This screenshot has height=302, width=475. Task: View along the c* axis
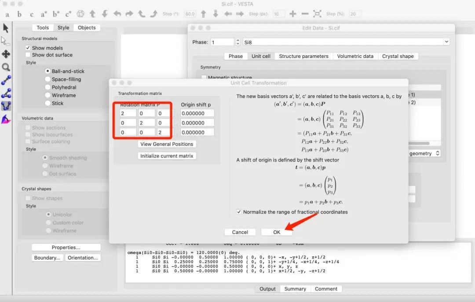(68, 14)
